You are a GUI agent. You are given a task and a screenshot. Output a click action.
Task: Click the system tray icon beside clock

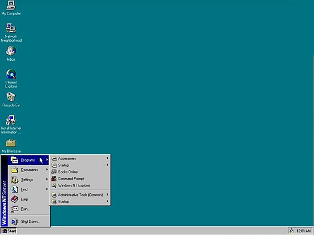point(292,231)
